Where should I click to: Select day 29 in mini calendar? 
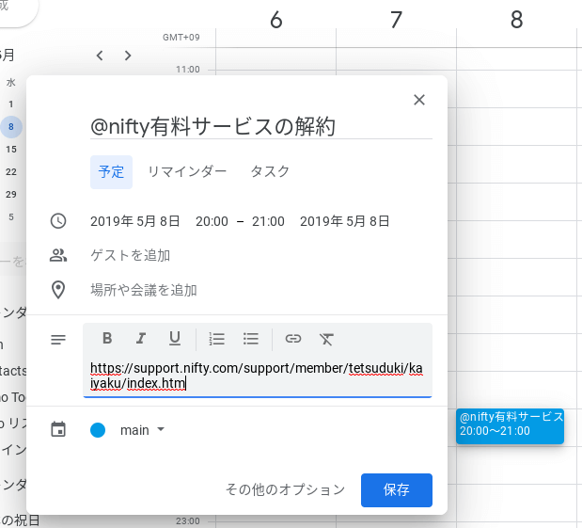coord(11,194)
